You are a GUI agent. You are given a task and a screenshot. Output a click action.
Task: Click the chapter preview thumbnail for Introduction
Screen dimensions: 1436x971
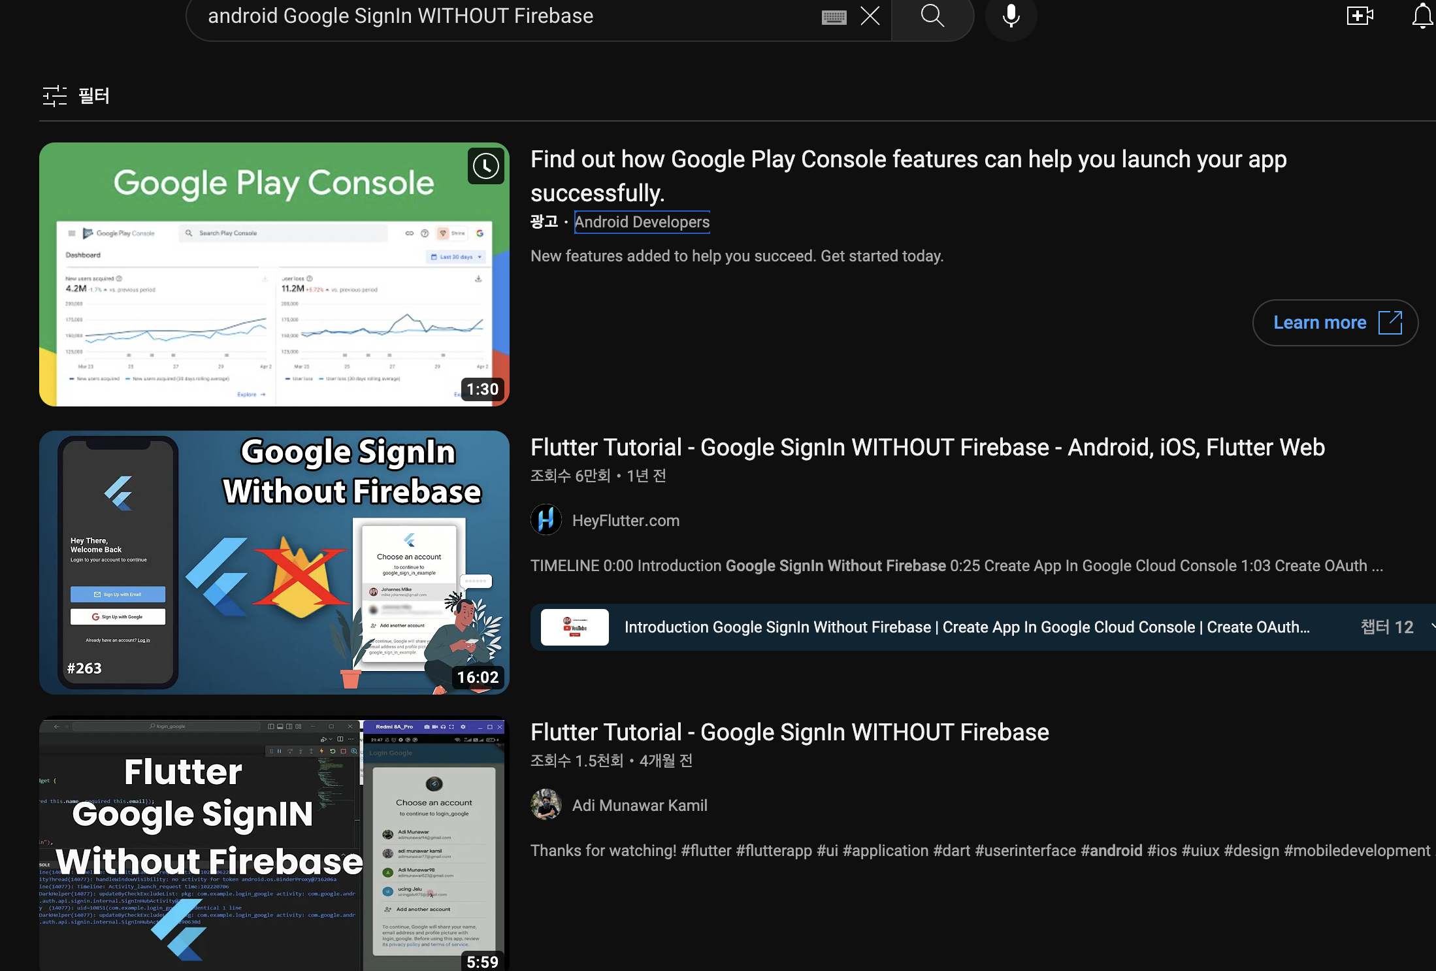(575, 627)
